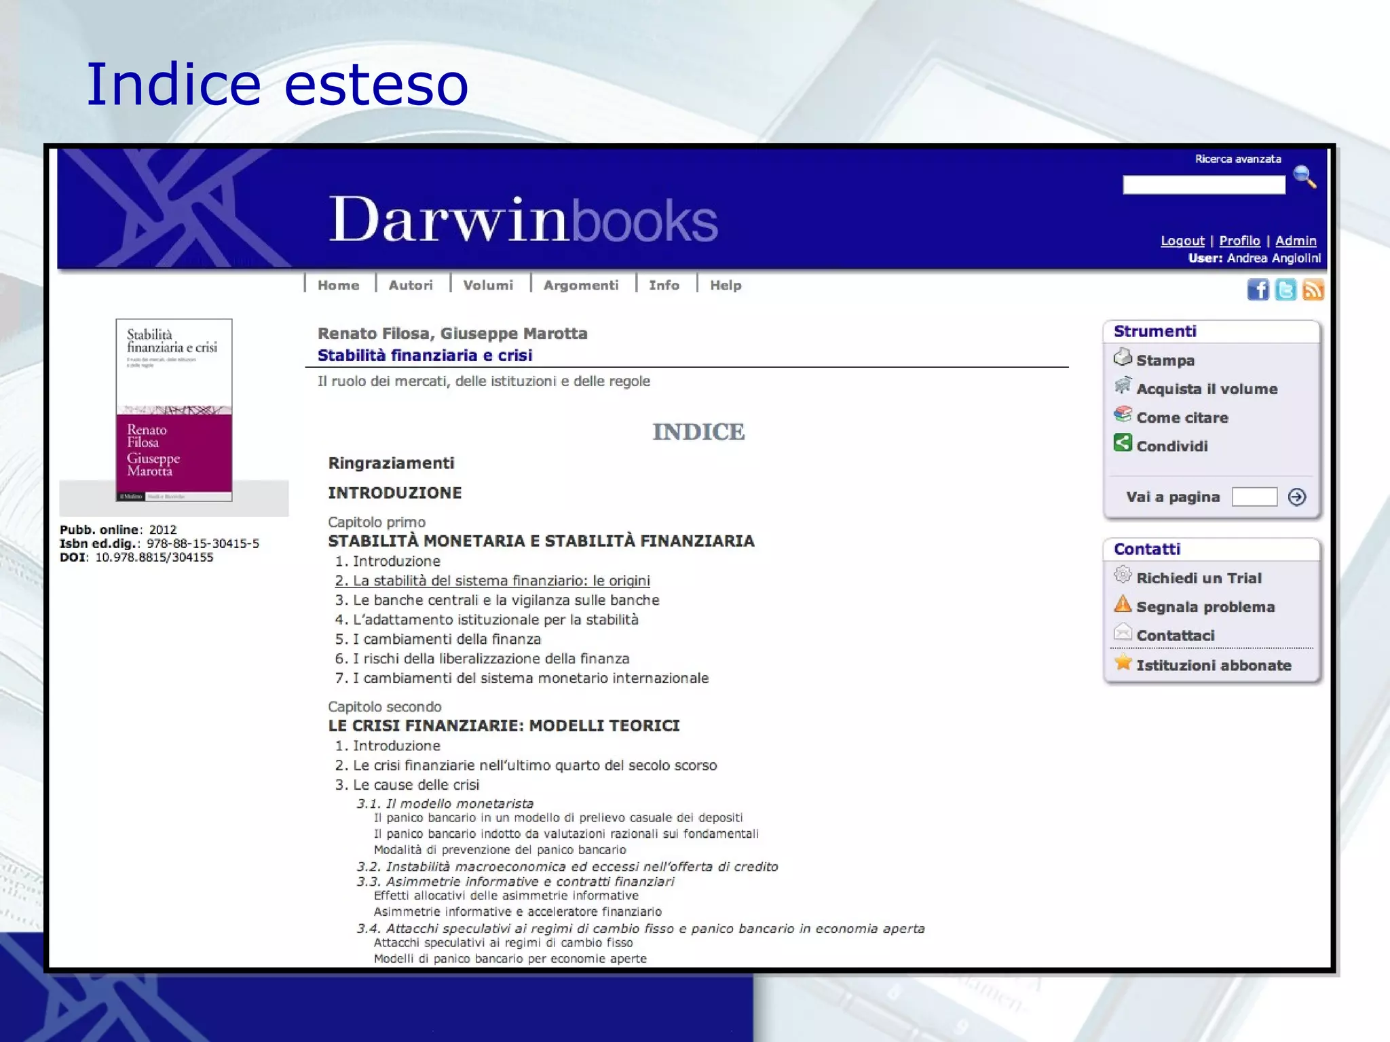1390x1042 pixels.
Task: Open '5. I cambiamenti della finanza'
Action: coord(438,640)
